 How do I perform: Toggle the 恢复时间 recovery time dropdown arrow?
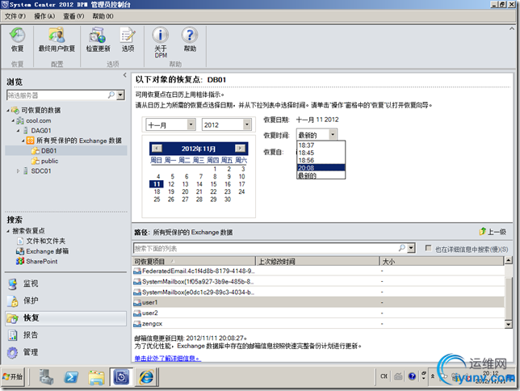pyautogui.click(x=333, y=134)
